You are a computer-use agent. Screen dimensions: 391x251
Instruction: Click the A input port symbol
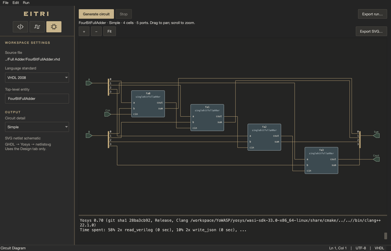pyautogui.click(x=89, y=83)
